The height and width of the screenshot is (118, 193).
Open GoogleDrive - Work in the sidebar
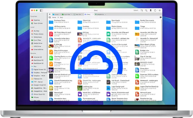click(39, 91)
